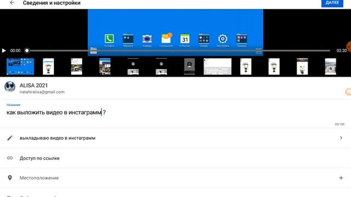This screenshot has width=351, height=197.
Task: Select the wide keyboard screen thumbnail
Action: [x=218, y=66]
